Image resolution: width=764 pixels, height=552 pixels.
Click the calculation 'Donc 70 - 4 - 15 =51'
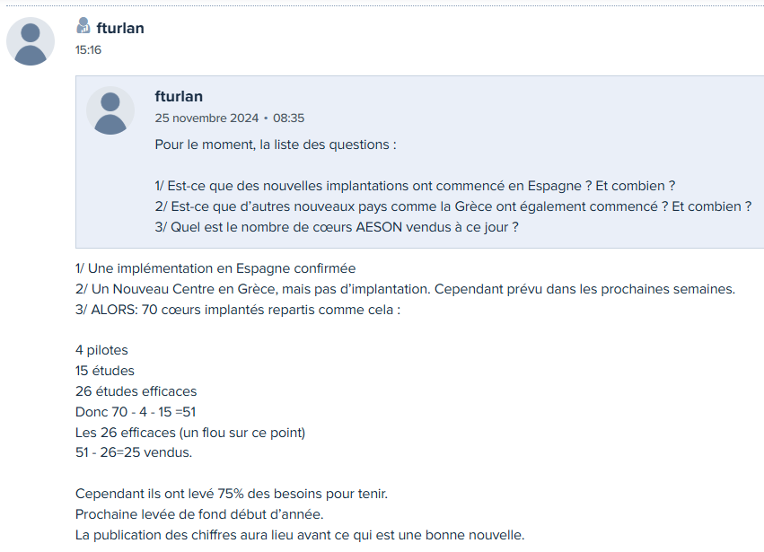point(136,412)
